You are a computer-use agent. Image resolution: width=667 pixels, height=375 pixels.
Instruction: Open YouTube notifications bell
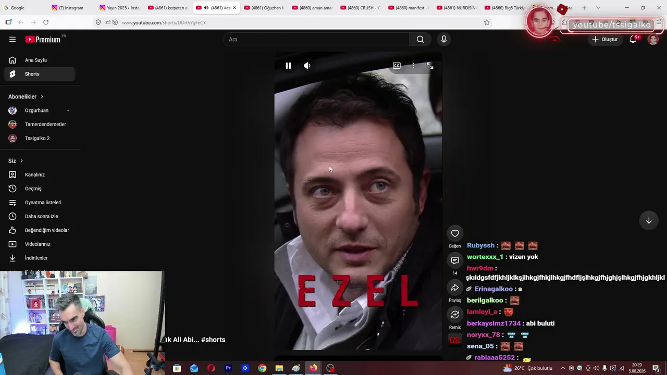[x=633, y=39]
